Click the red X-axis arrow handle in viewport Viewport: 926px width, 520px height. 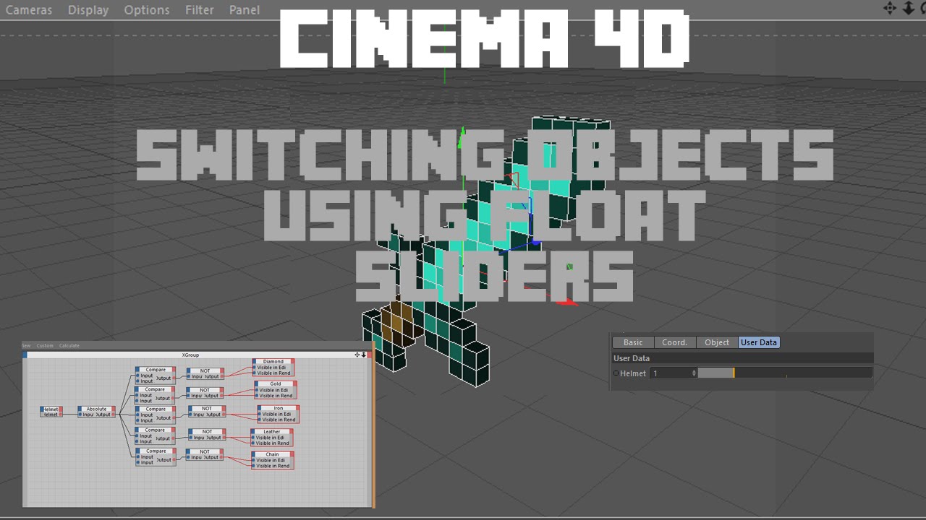click(567, 303)
